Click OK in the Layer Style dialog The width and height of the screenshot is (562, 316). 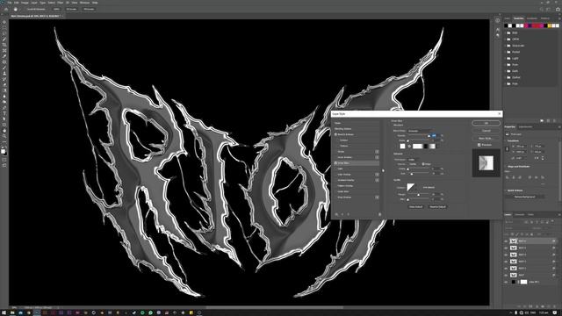pos(486,123)
